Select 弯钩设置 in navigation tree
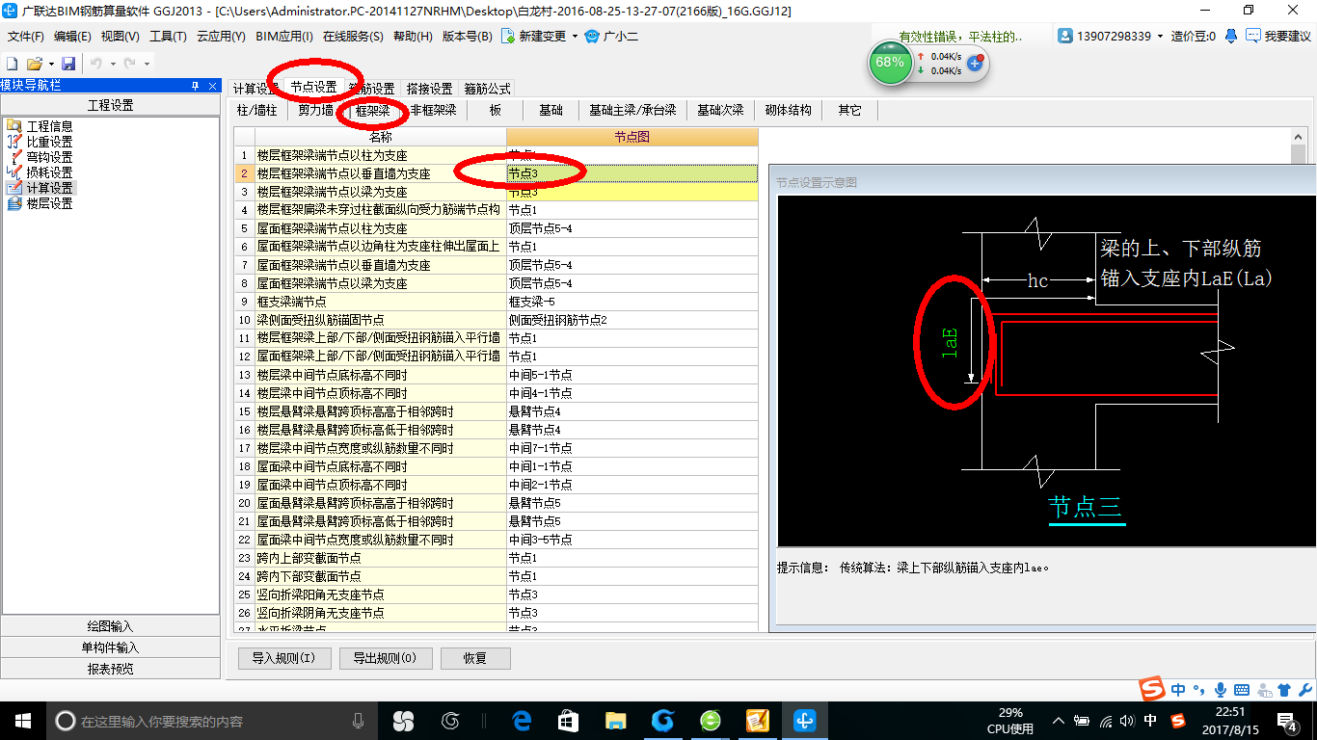The height and width of the screenshot is (740, 1317). 49,157
